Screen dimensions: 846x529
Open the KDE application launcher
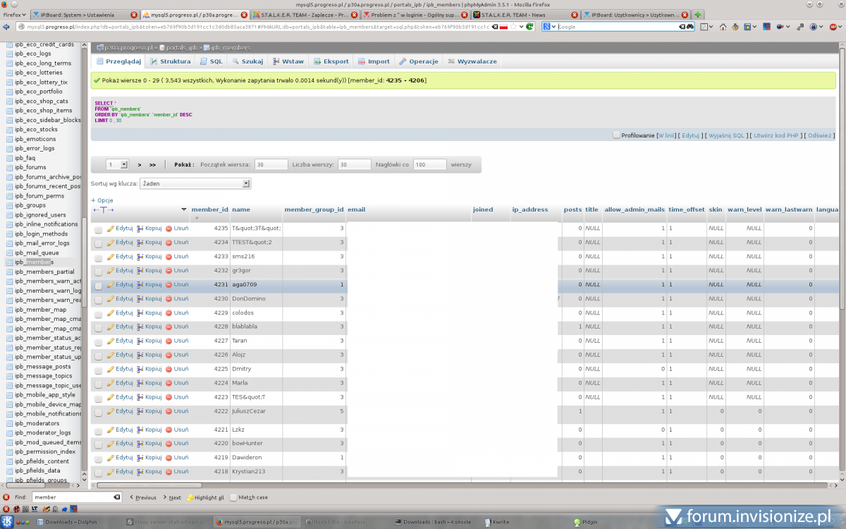[6, 522]
